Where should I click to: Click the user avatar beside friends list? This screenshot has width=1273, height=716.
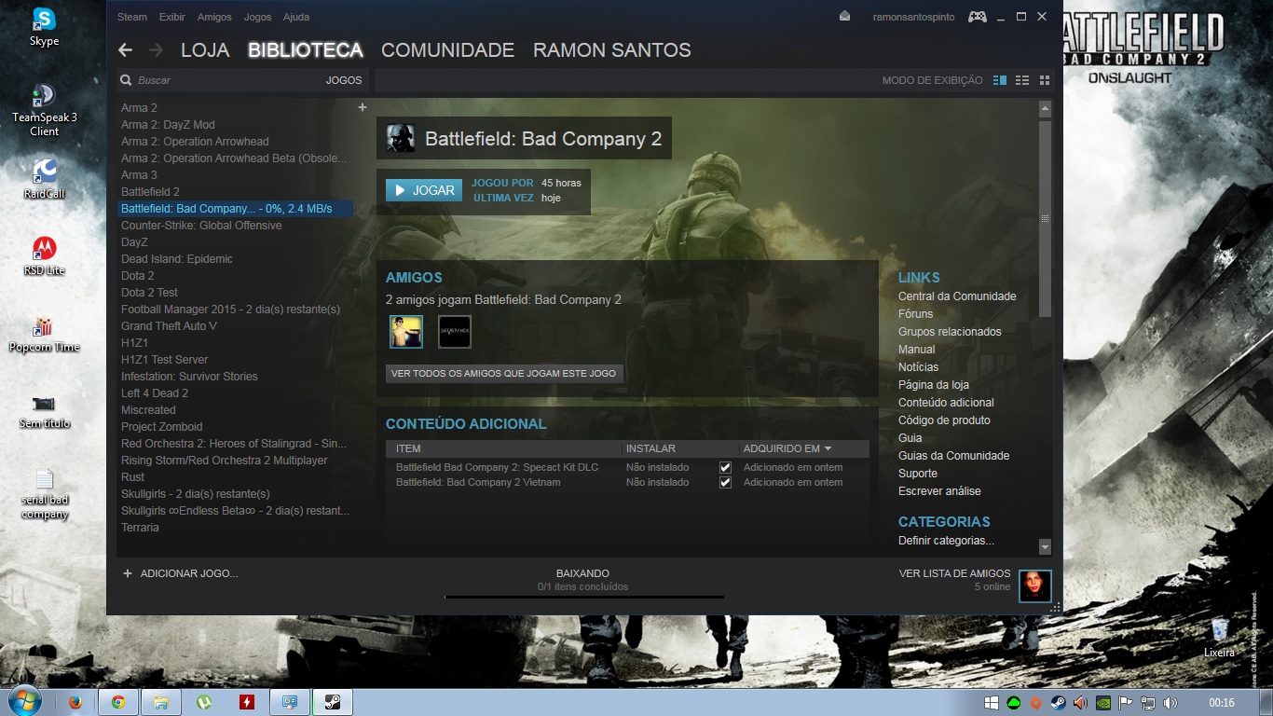pos(1035,586)
